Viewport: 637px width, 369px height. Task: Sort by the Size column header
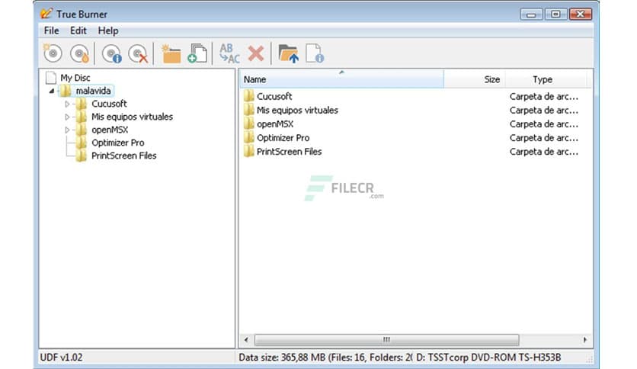(x=475, y=79)
